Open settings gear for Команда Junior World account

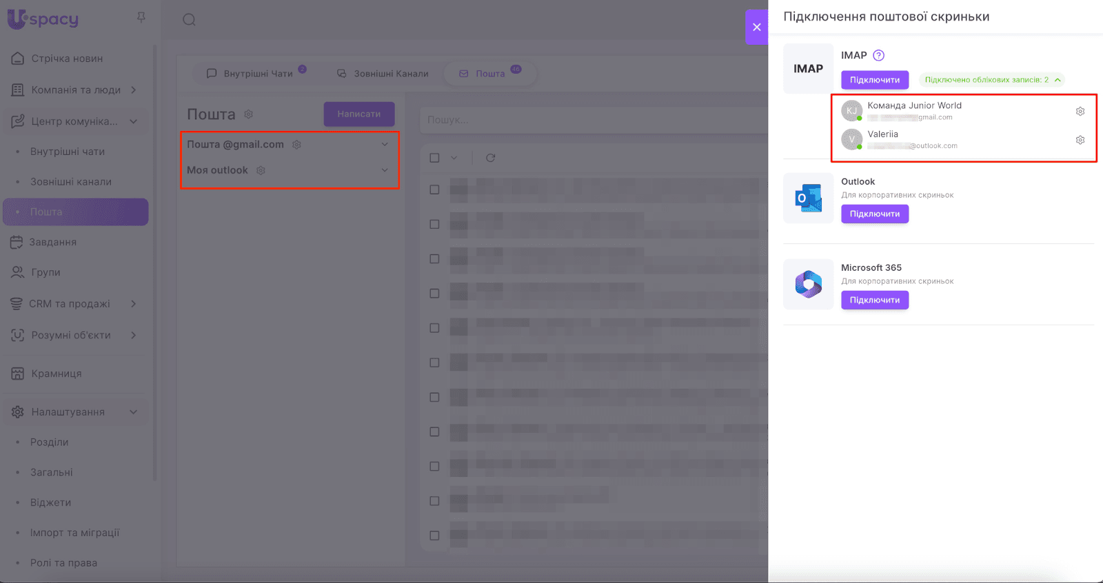[x=1080, y=111]
